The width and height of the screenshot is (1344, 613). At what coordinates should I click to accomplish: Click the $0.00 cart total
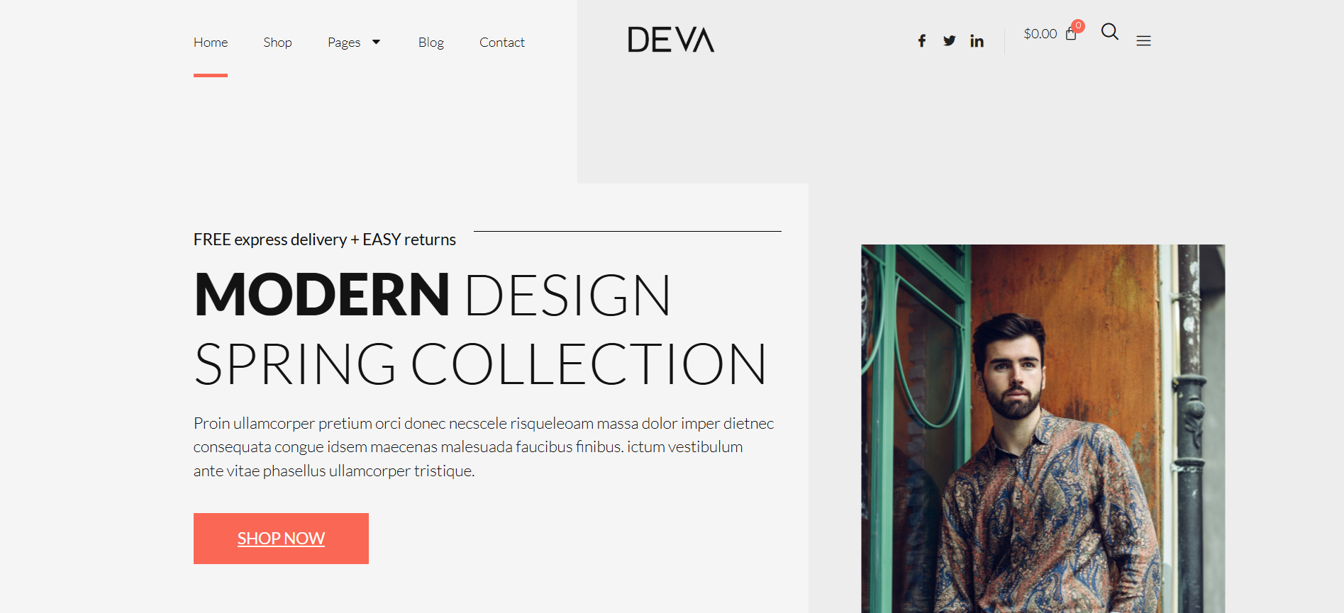(1040, 34)
